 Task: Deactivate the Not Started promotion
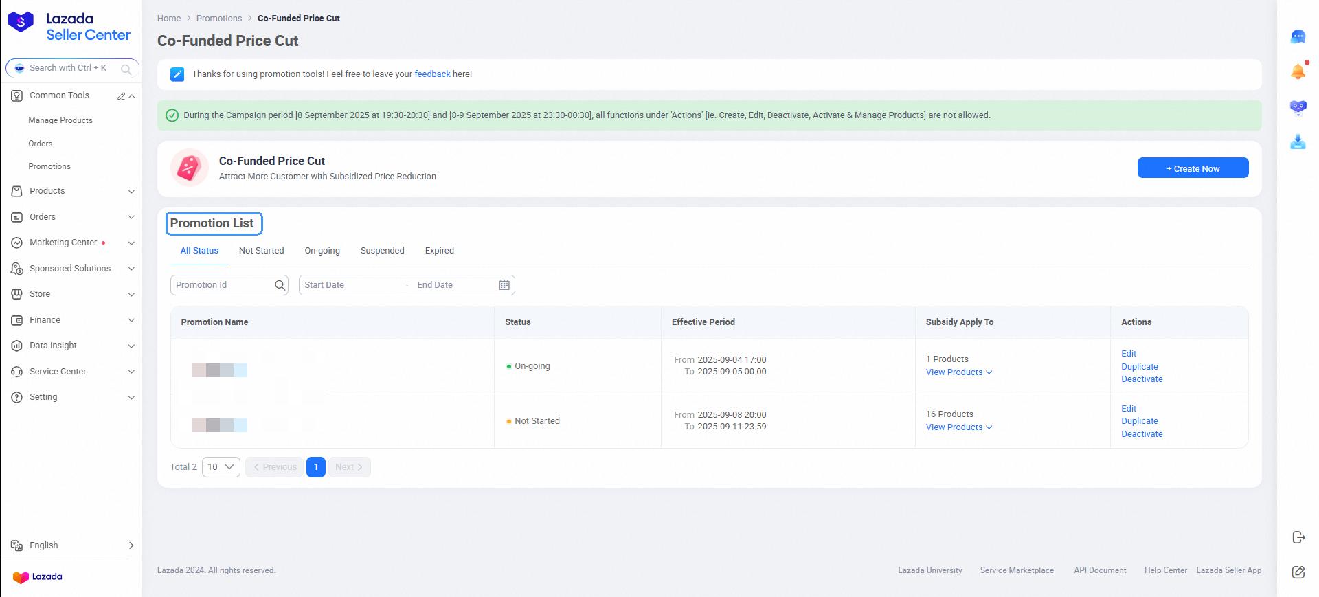point(1142,434)
